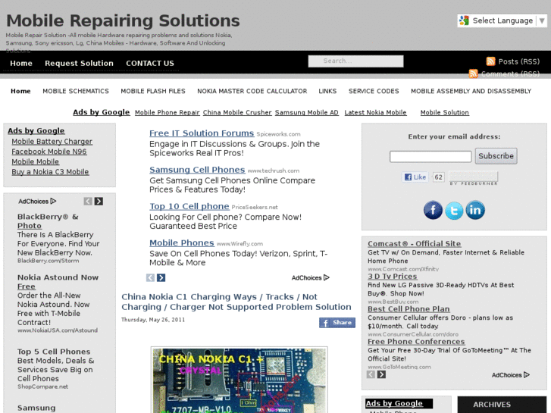
Task: Open Comcast Official Site ad
Action: pos(415,243)
